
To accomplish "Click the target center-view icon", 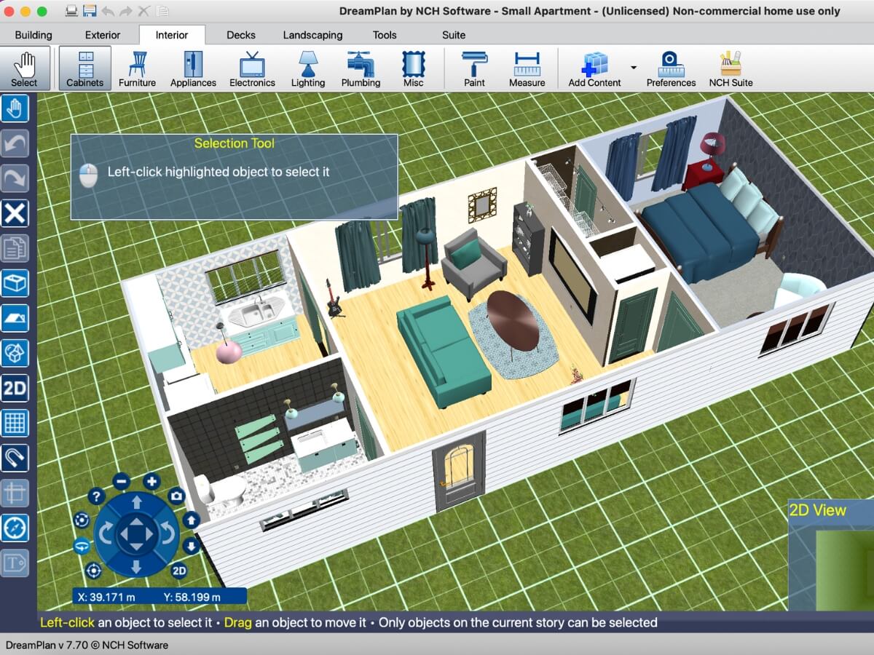I will point(93,571).
